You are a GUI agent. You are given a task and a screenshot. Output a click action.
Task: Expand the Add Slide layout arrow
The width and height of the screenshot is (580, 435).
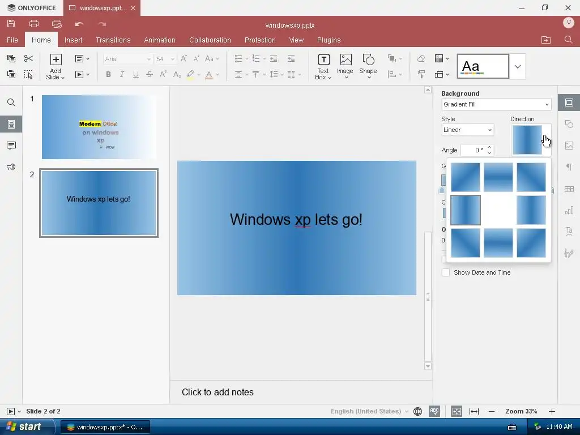pos(63,78)
